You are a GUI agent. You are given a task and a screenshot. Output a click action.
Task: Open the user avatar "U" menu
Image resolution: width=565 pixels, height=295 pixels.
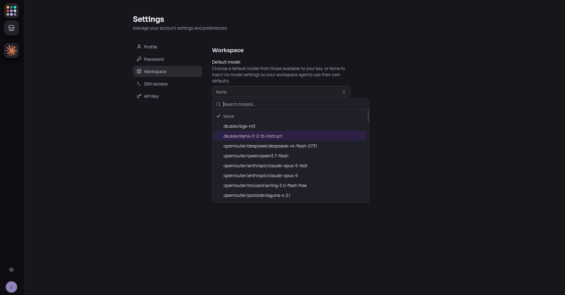(11, 287)
